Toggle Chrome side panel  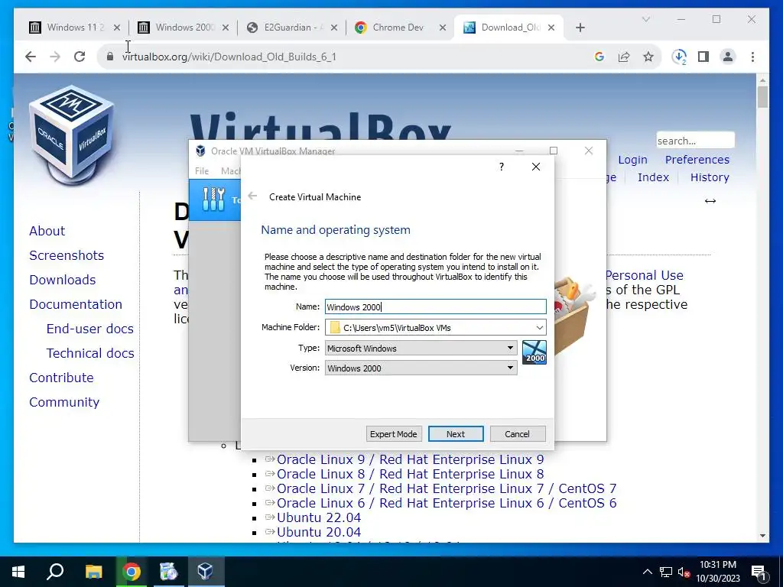[703, 57]
